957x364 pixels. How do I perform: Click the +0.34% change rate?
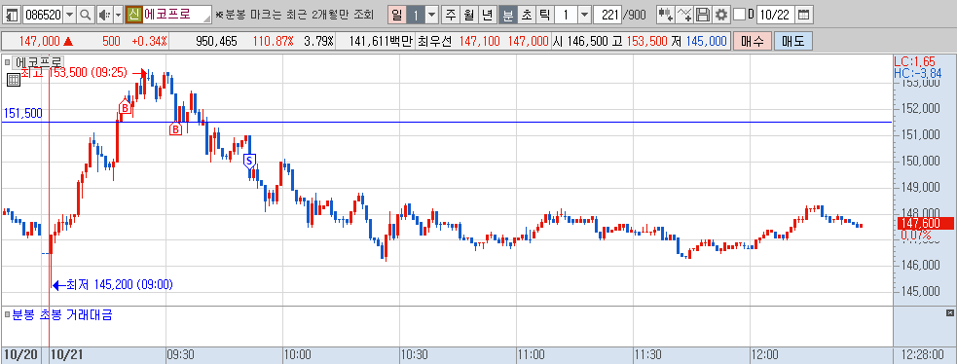click(149, 42)
